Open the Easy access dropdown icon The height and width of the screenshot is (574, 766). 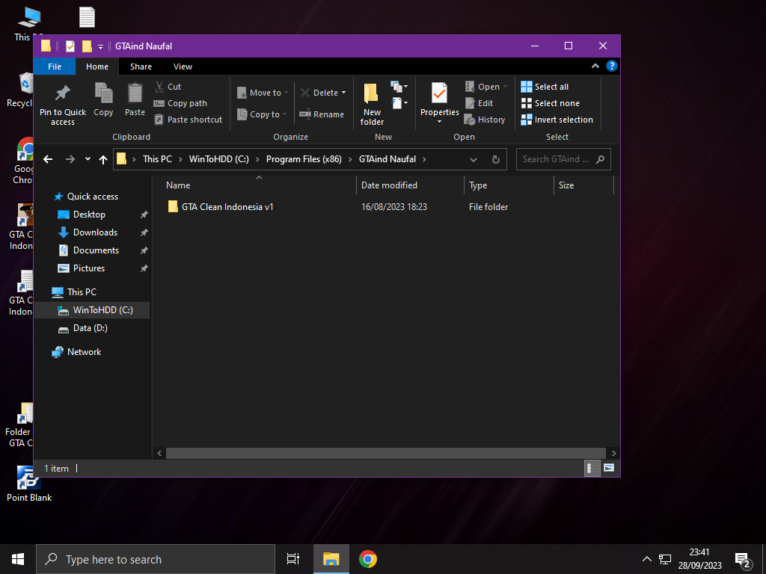399,103
